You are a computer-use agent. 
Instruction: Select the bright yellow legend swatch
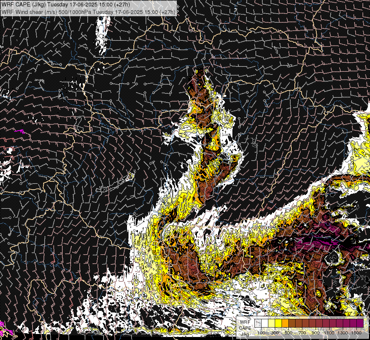coord(279,323)
